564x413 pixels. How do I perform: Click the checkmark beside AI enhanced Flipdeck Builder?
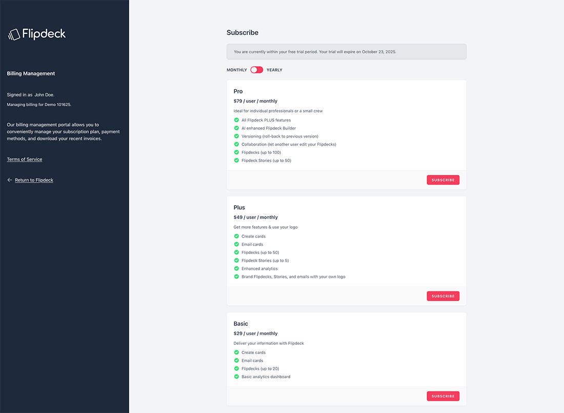pyautogui.click(x=237, y=128)
